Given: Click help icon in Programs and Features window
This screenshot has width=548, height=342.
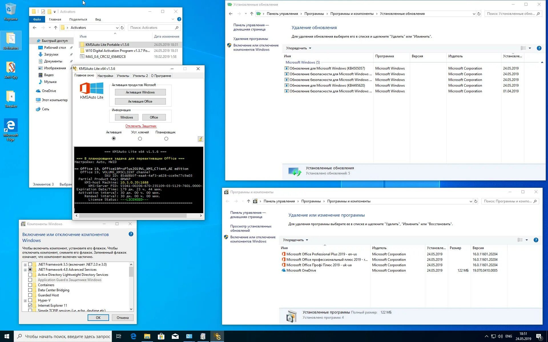Looking at the screenshot, I should (x=536, y=240).
